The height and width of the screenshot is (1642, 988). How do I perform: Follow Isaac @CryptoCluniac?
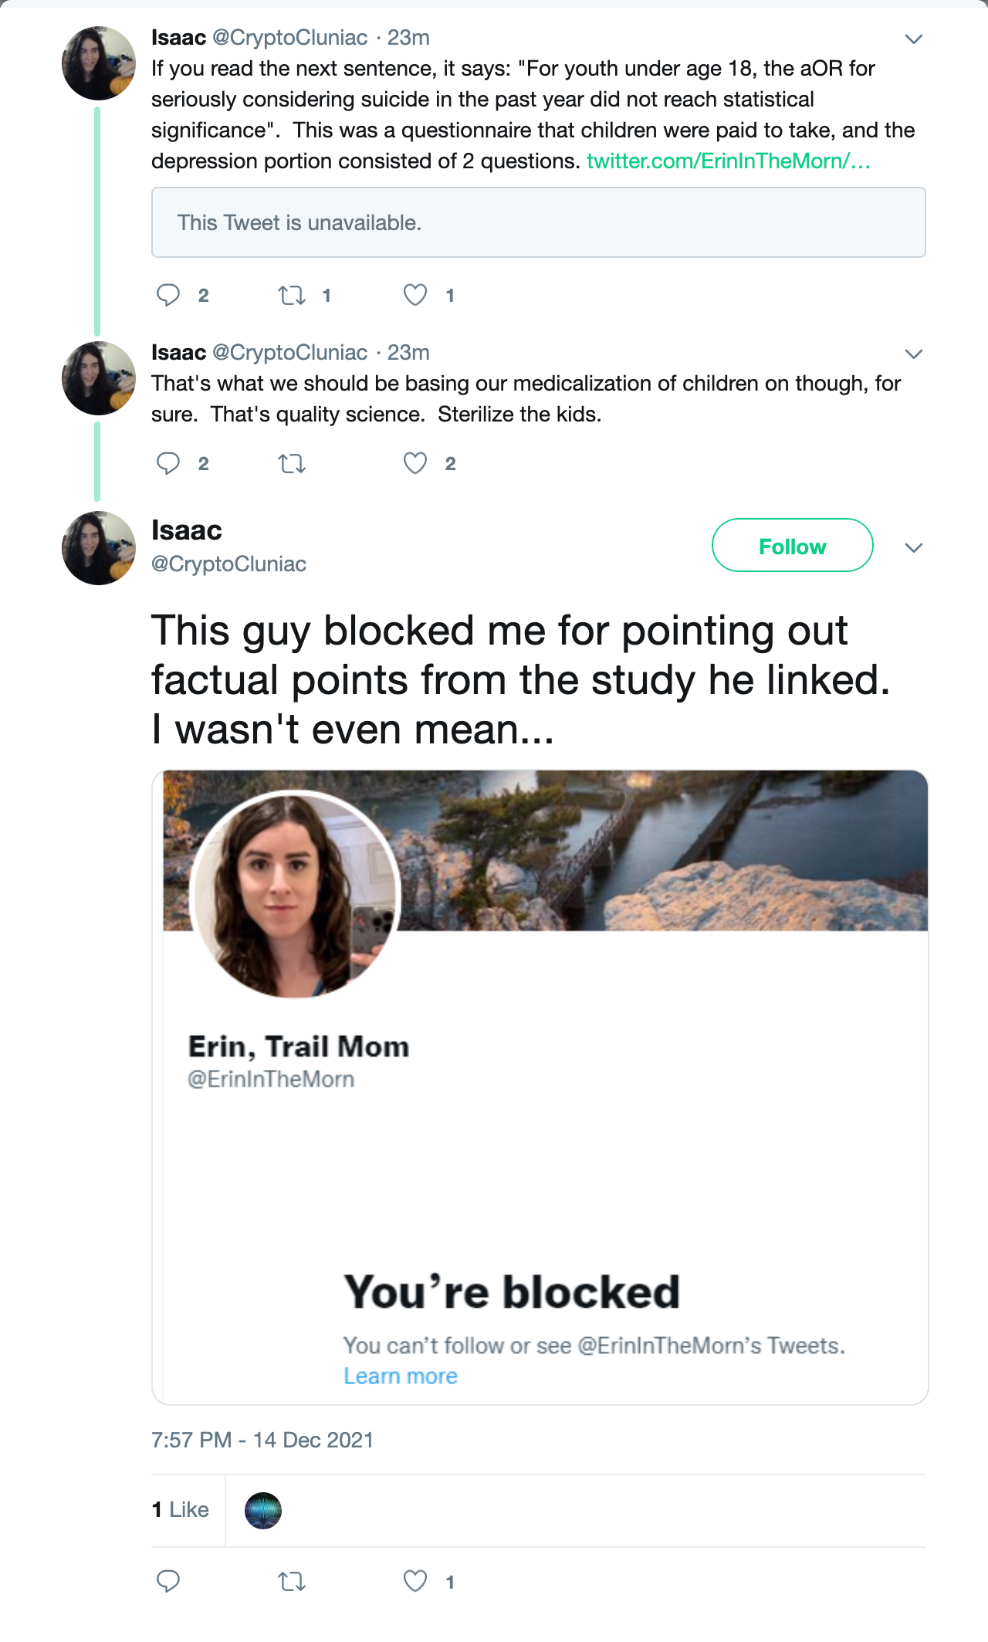pos(792,546)
